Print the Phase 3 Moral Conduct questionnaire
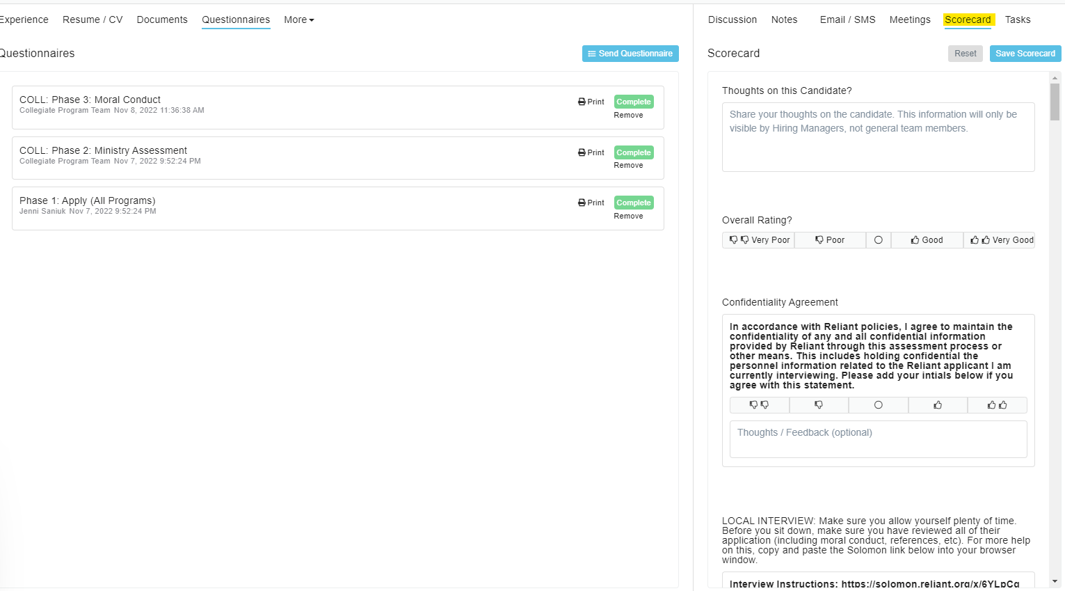The width and height of the screenshot is (1065, 591). (591, 102)
